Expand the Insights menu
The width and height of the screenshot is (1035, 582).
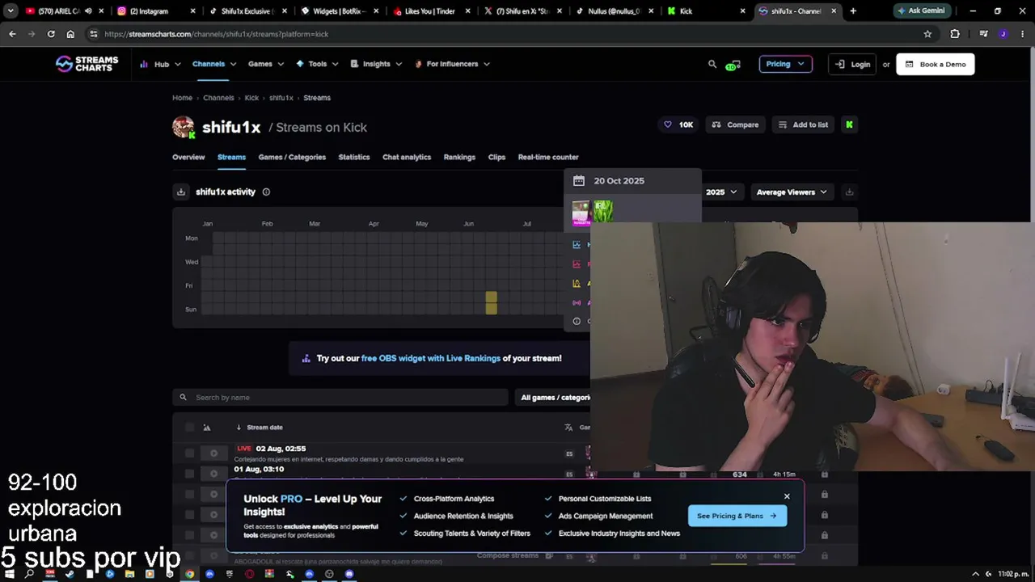pos(376,64)
